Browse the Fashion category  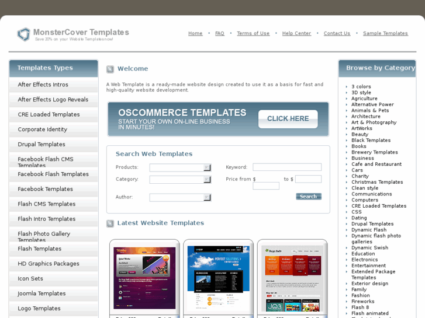pyautogui.click(x=361, y=295)
